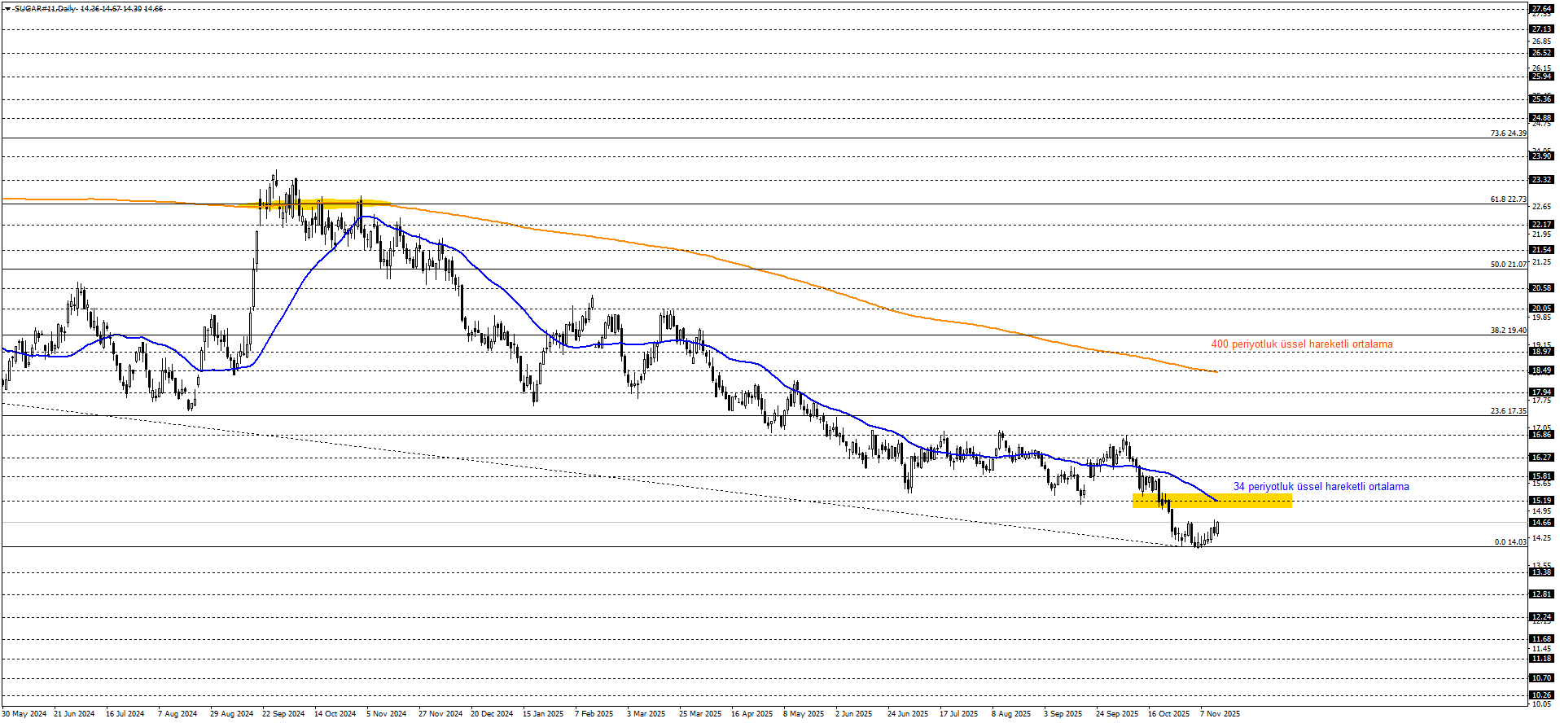The image size is (1560, 723).
Task: Click the 7 Nov 2025 date label
Action: pyautogui.click(x=1220, y=714)
